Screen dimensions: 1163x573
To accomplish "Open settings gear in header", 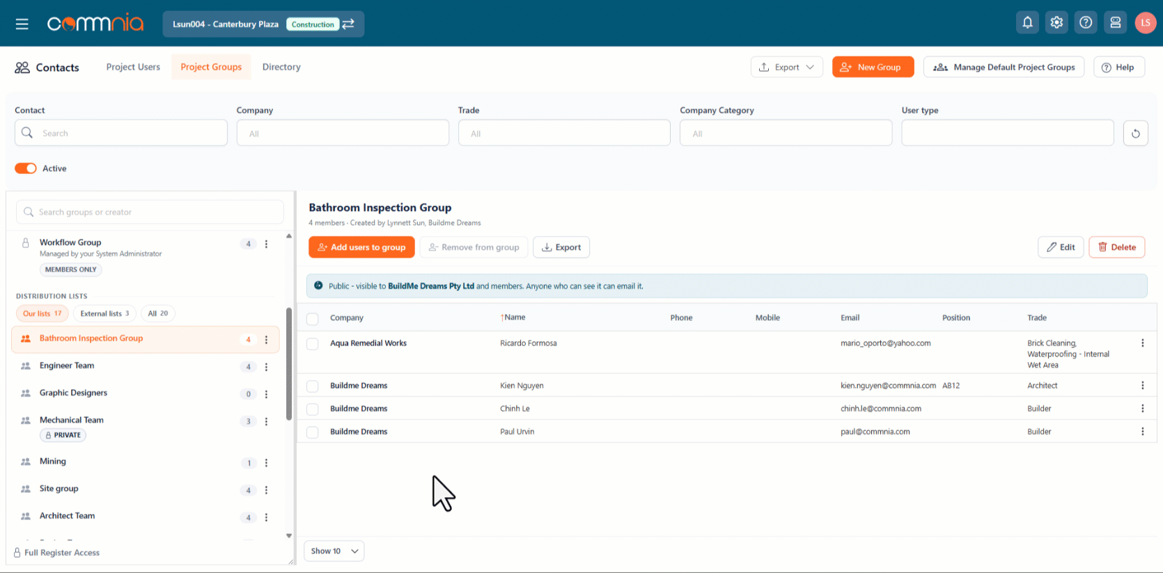I will point(1056,23).
